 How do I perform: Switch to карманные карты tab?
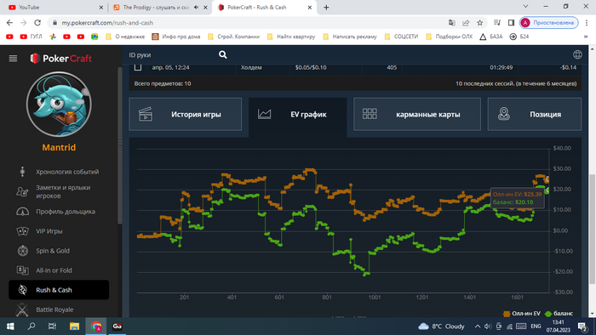[417, 114]
